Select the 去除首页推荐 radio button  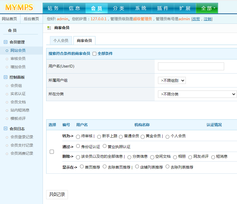tap(104, 167)
